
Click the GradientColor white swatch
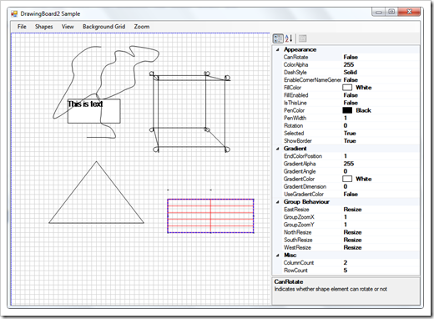347,179
